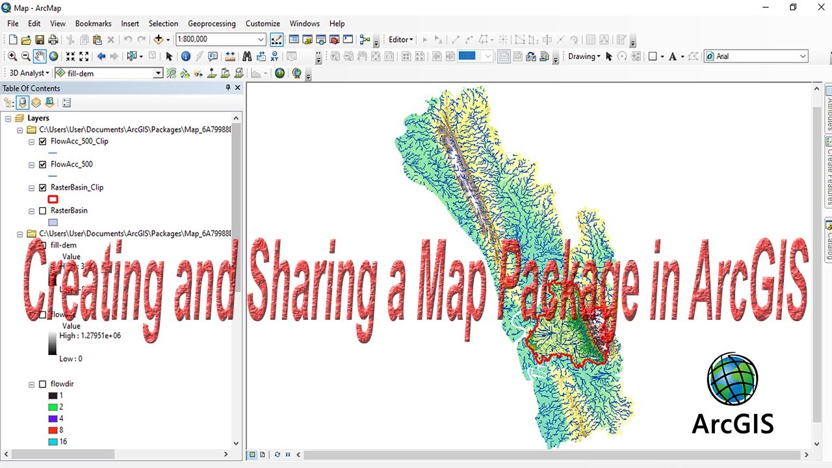Image resolution: width=832 pixels, height=468 pixels.
Task: Show the Table of Contents window icon
Action: click(x=293, y=40)
